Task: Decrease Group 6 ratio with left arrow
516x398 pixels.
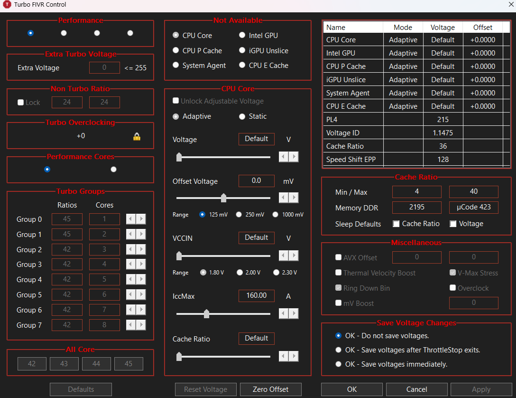Action: pyautogui.click(x=131, y=310)
